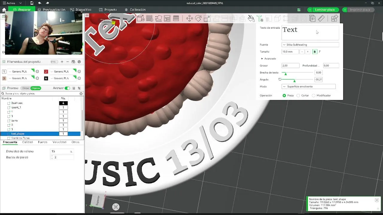Reset the Ángulo rotation value

[x=280, y=79]
